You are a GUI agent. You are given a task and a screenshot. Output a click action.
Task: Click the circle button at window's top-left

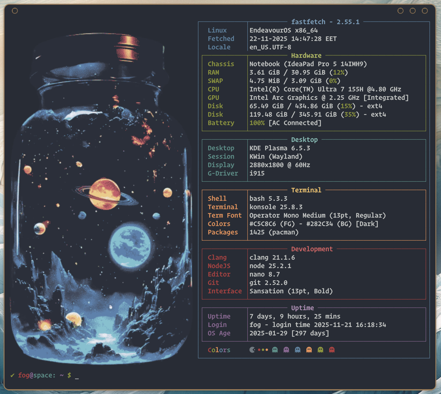click(15, 11)
